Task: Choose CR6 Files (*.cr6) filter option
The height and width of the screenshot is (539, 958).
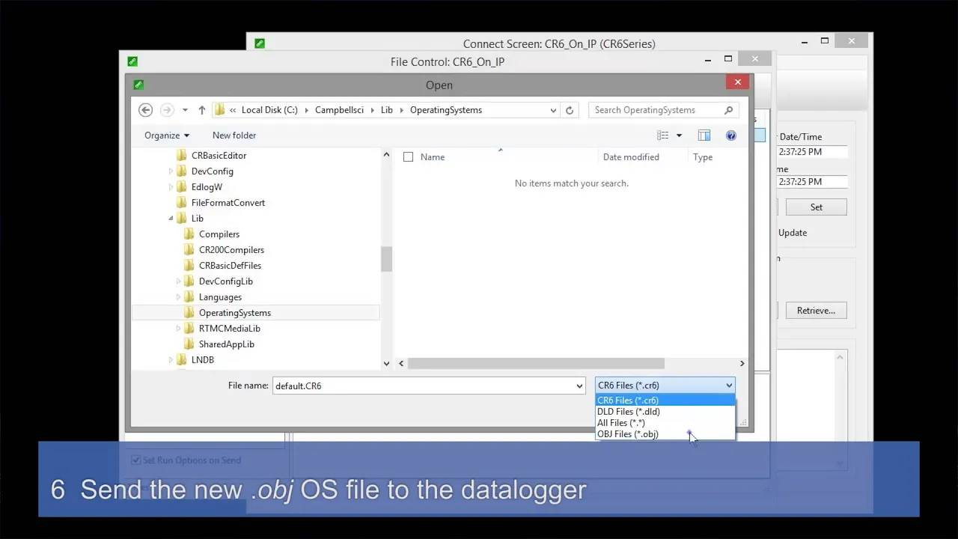Action: pyautogui.click(x=665, y=401)
